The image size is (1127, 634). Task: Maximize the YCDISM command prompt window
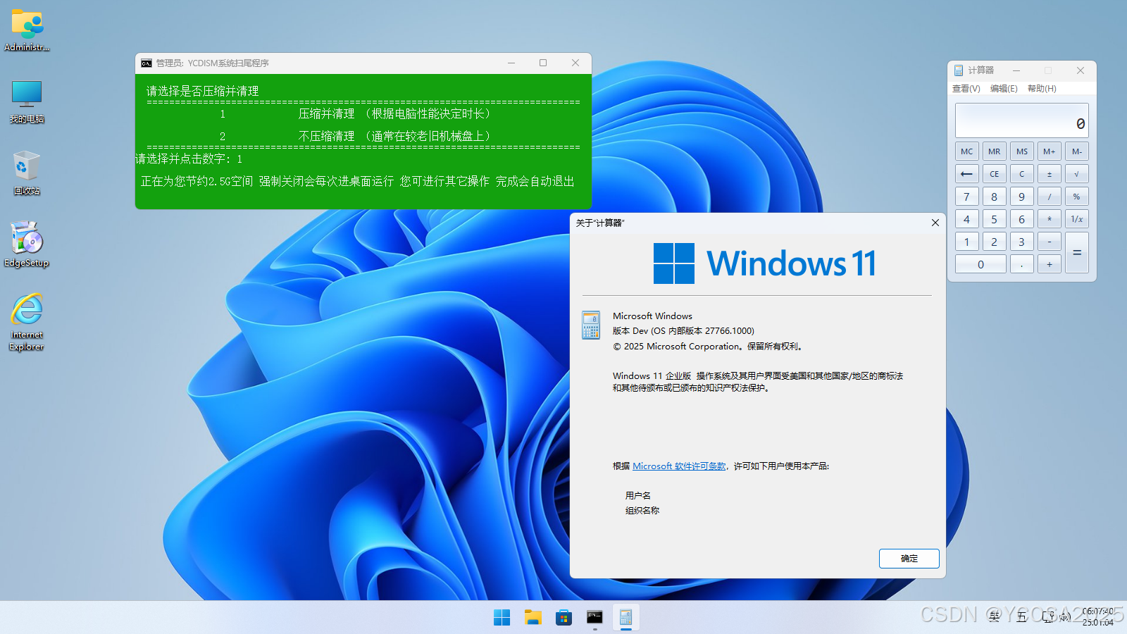(543, 63)
